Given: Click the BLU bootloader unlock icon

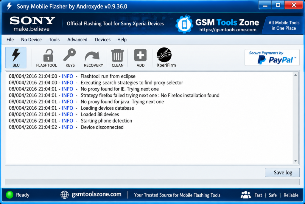Looking at the screenshot, I should click(x=16, y=58).
